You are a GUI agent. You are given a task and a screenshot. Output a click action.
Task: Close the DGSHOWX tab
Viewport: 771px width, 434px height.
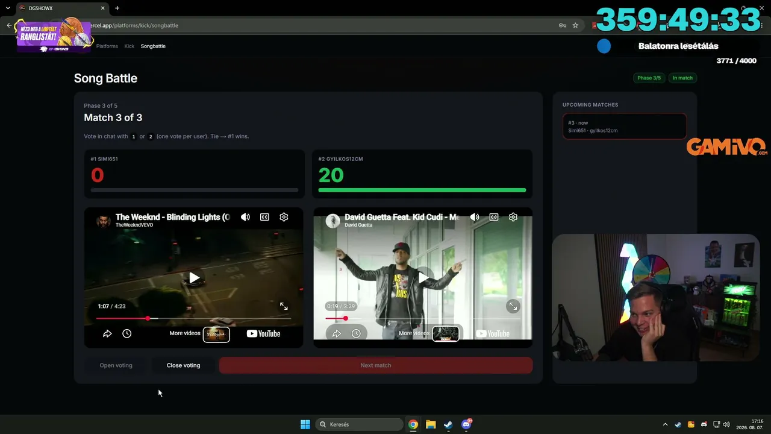102,8
